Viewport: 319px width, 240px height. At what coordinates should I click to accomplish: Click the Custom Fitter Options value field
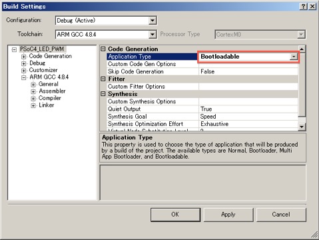click(x=248, y=87)
